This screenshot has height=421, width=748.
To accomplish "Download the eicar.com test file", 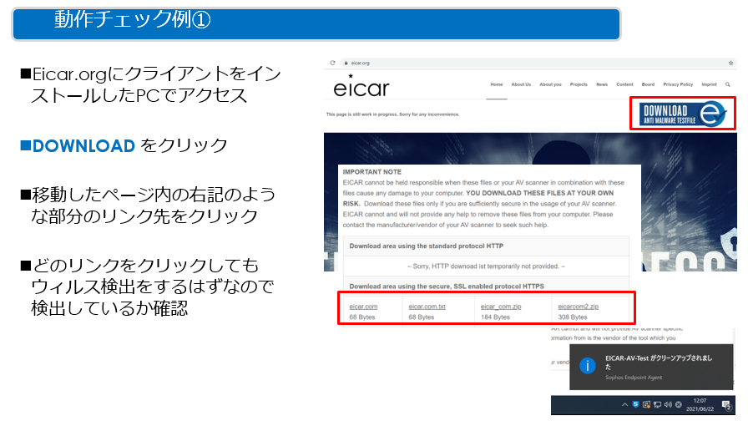I will click(x=363, y=307).
